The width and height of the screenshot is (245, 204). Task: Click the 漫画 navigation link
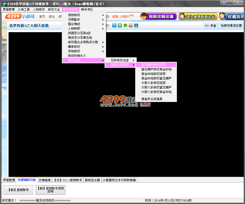point(115,17)
